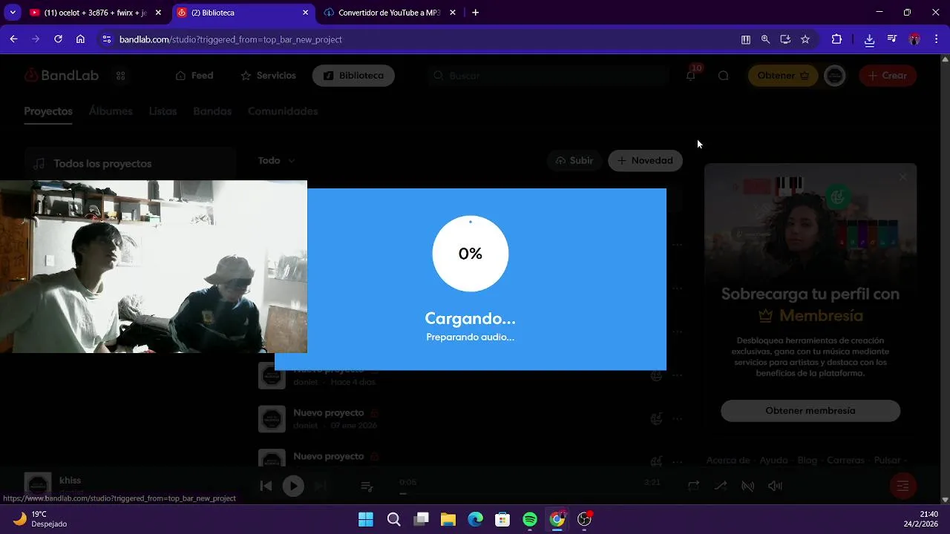
Task: Click the player progress bar
Action: (530, 492)
